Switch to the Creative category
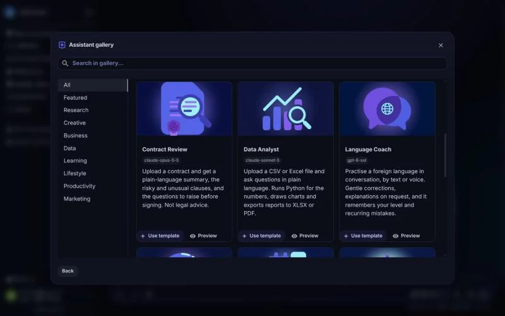This screenshot has width=505, height=316. click(93, 123)
